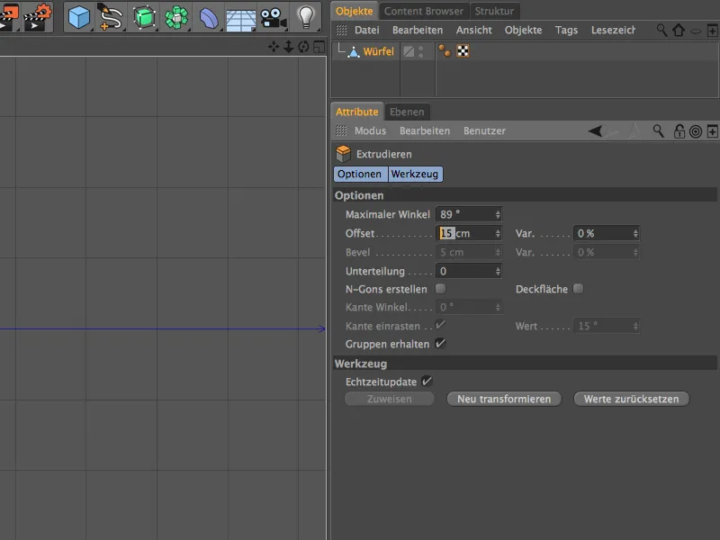Click the viewport move pan icon
Viewport: 720px width, 540px height.
click(274, 47)
